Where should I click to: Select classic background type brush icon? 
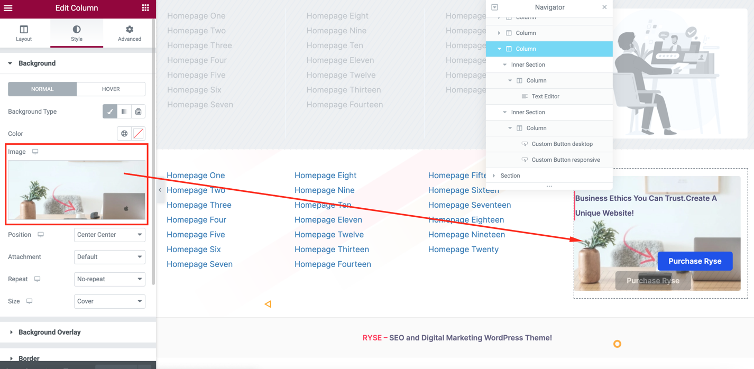(109, 112)
